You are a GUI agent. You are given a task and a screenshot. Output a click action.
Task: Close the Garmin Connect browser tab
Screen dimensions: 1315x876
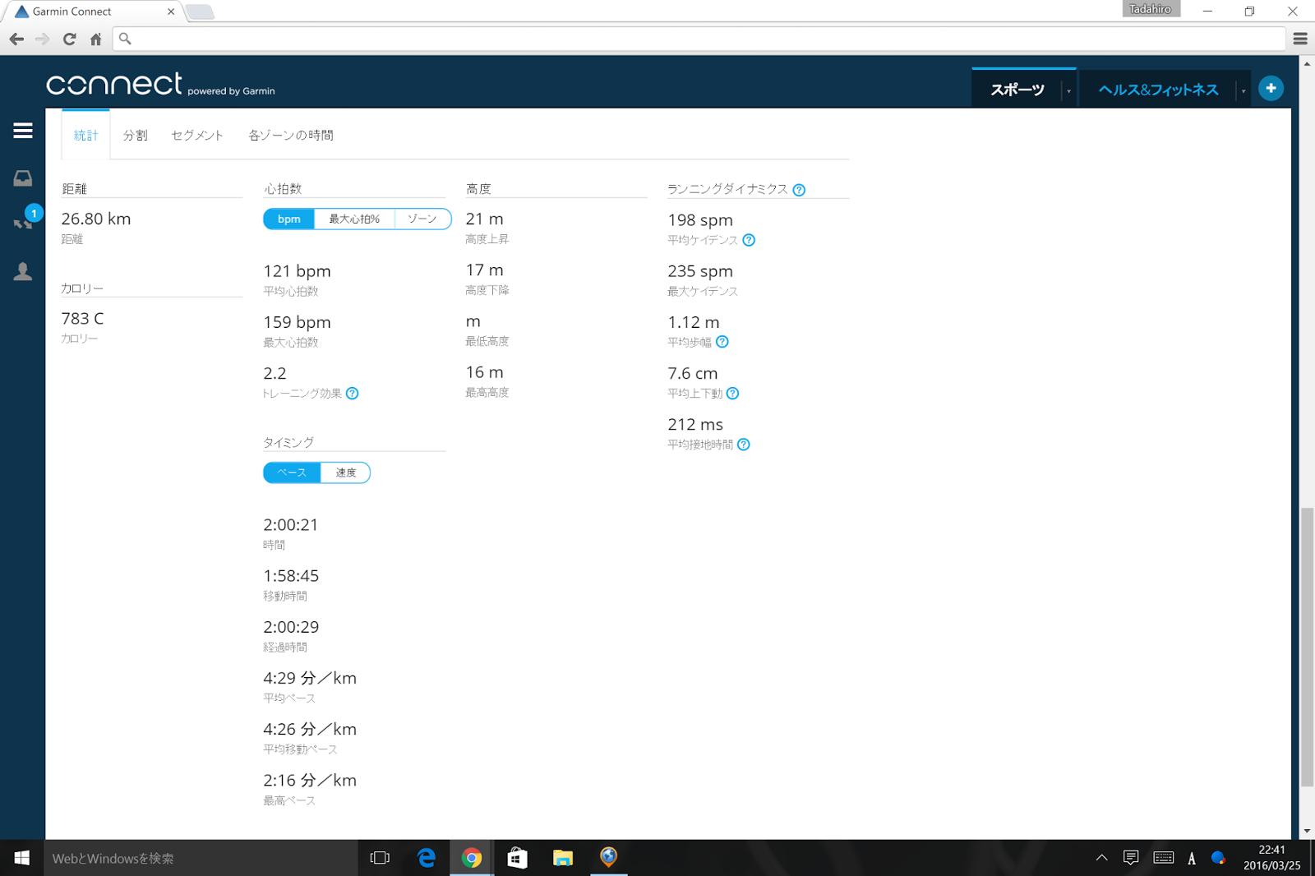[170, 12]
